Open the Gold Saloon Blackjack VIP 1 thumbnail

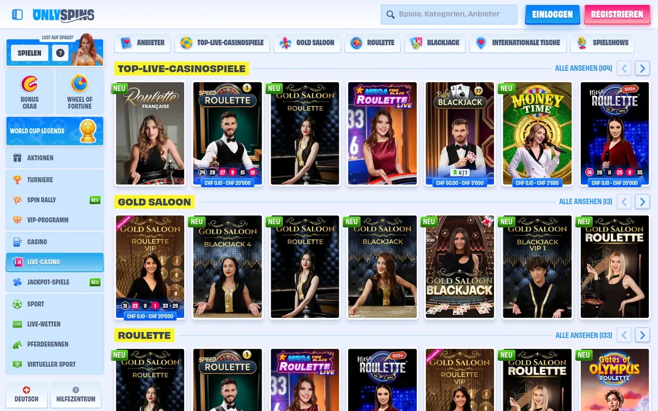pos(537,267)
